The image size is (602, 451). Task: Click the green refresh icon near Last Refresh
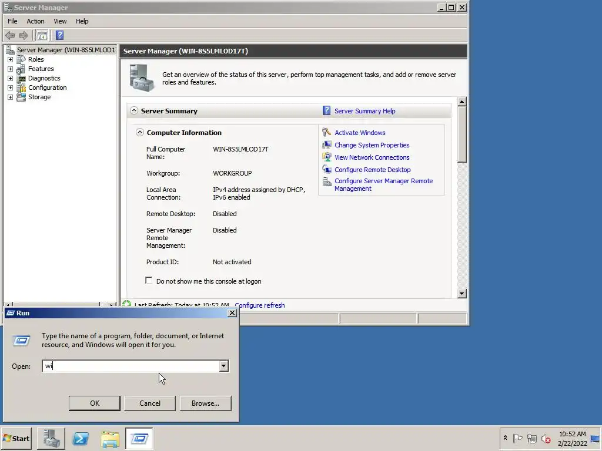126,304
